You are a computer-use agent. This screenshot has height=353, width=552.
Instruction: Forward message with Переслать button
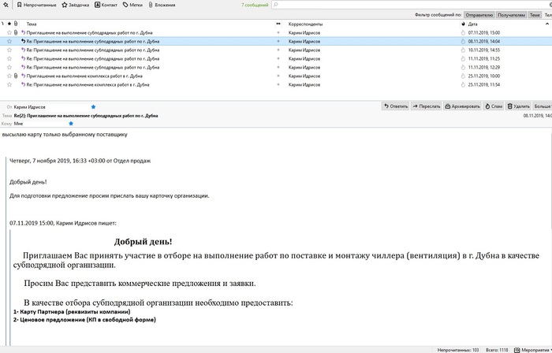[x=427, y=106]
